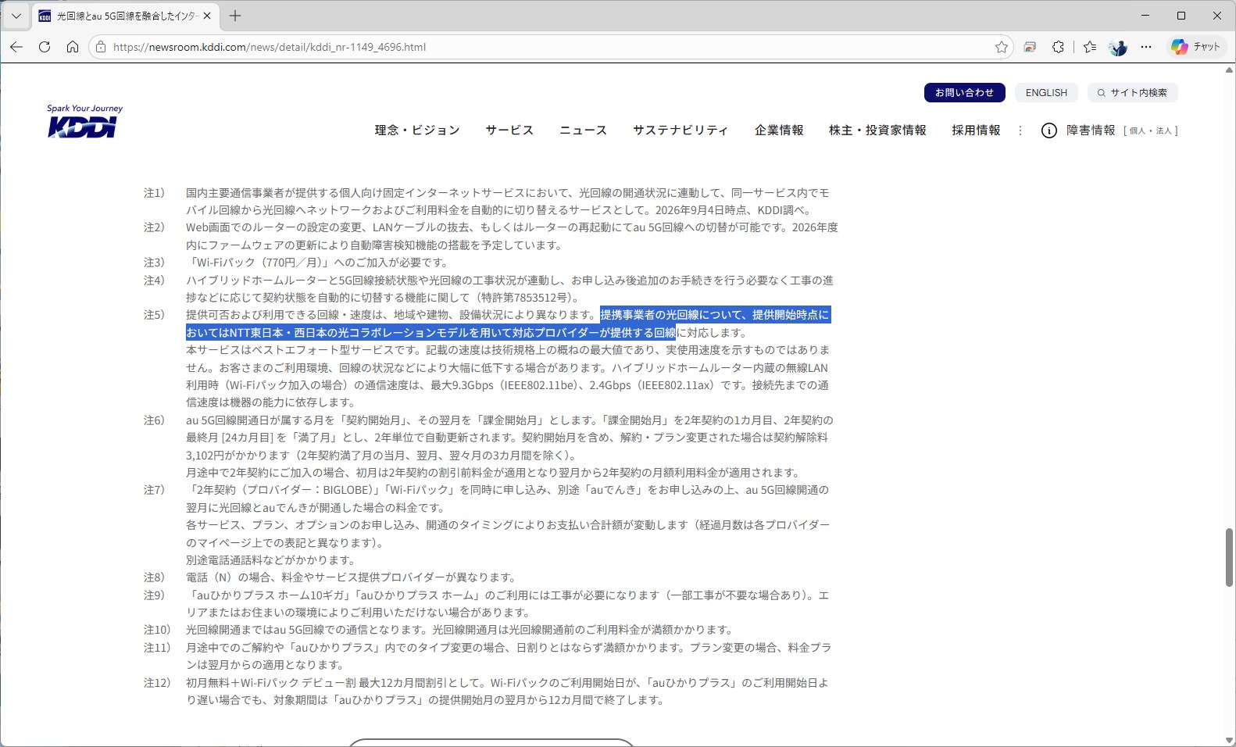Open the 理念・ビジョン menu
The width and height of the screenshot is (1236, 747).
(x=417, y=130)
